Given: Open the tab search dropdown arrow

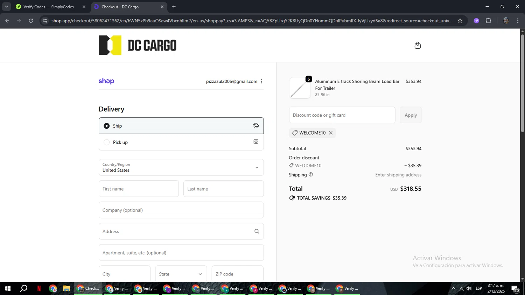Looking at the screenshot, I should pos(6,7).
